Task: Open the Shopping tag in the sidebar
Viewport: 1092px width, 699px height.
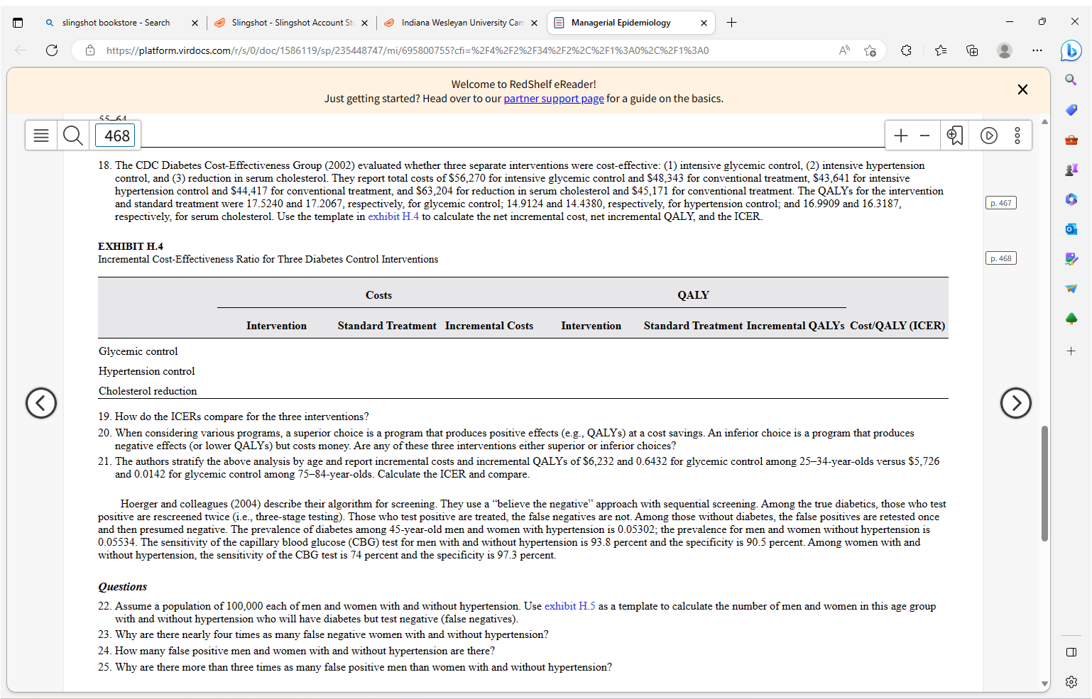Action: [x=1071, y=110]
